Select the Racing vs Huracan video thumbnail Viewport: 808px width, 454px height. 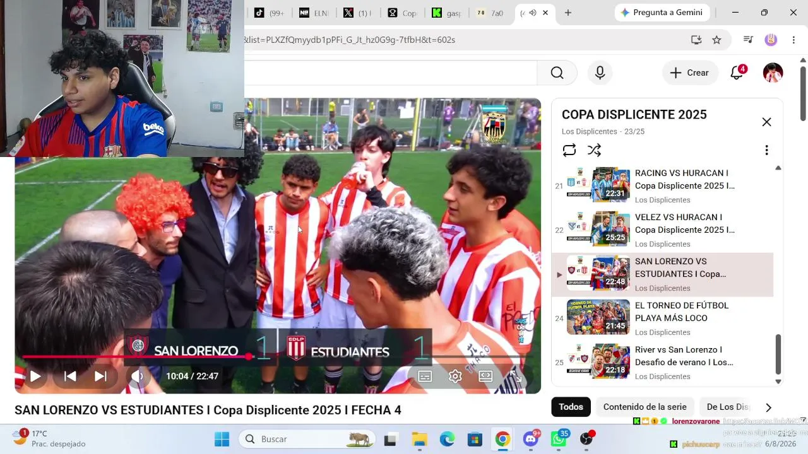coord(598,185)
